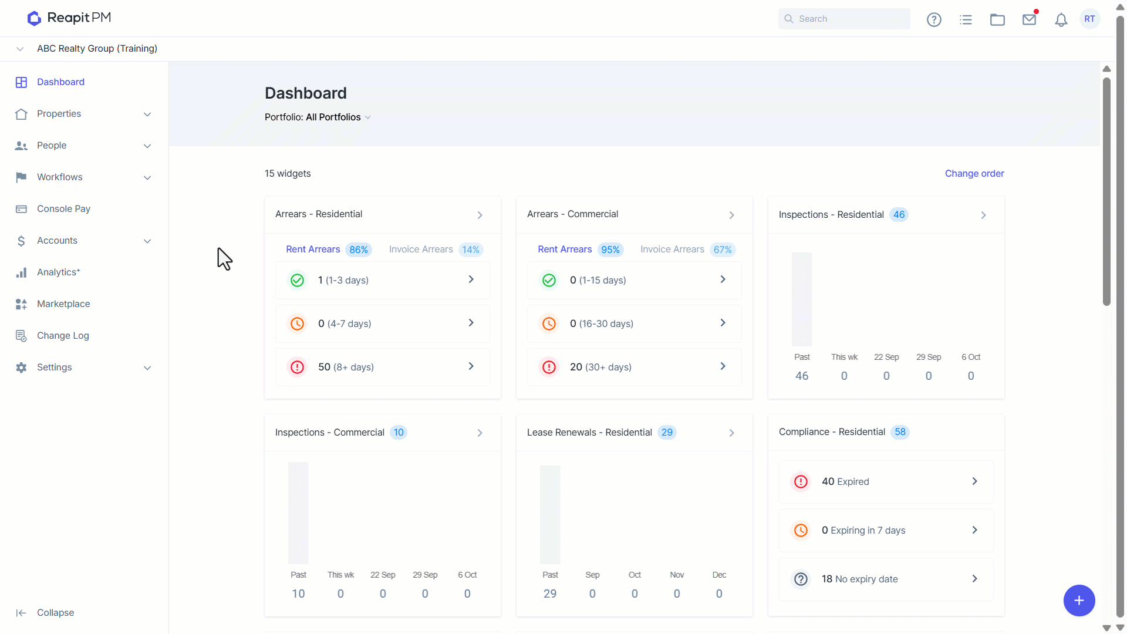
Task: Open the 40 Expired compliance row
Action: pyautogui.click(x=886, y=482)
